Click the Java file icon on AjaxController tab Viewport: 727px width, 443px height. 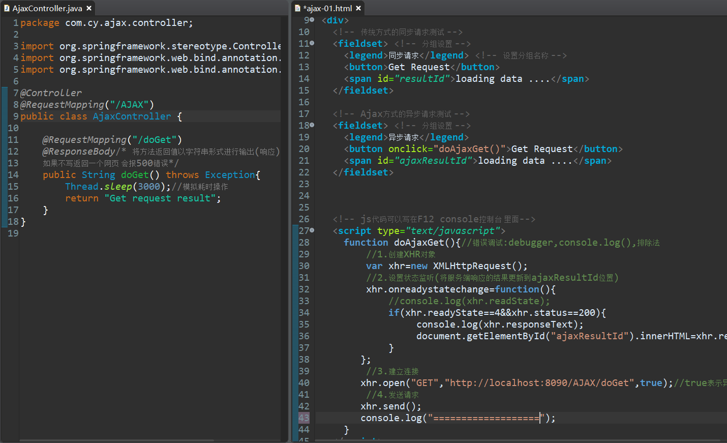coord(7,8)
